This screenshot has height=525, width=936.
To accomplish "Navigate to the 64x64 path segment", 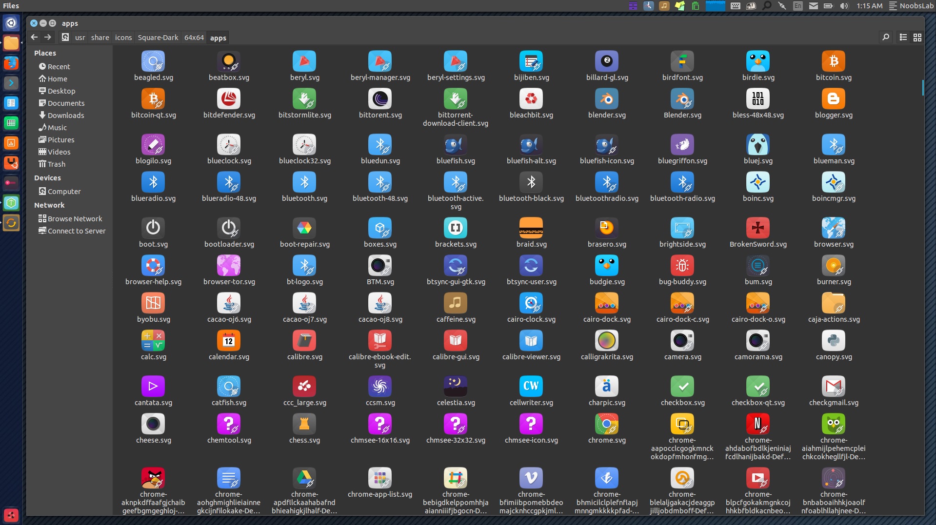I will coord(194,38).
